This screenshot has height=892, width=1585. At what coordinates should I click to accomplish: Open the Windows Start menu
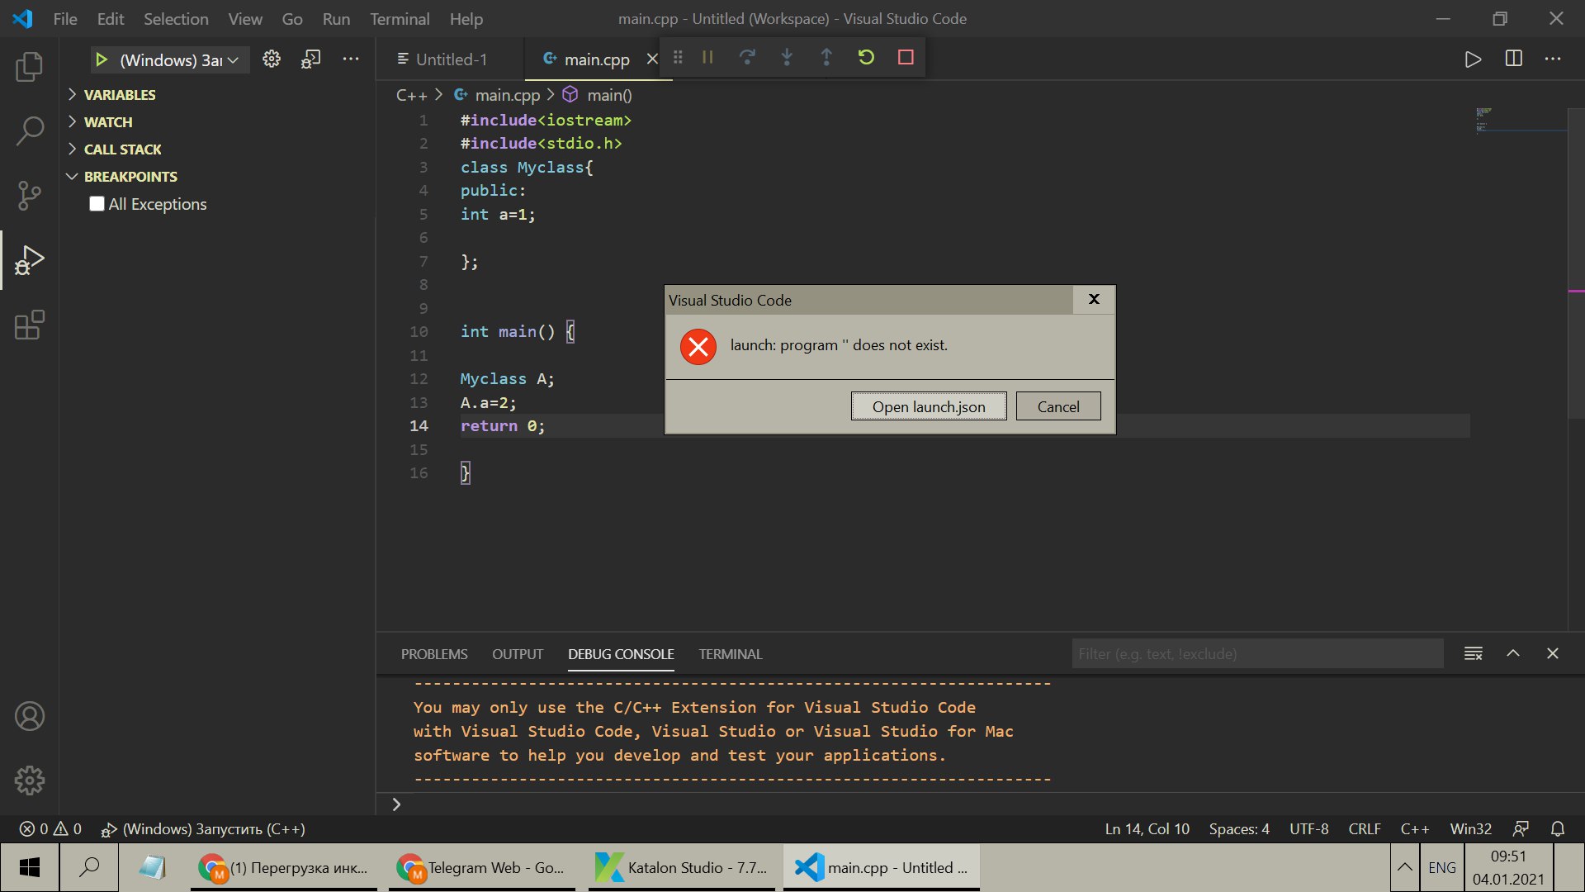pyautogui.click(x=30, y=867)
